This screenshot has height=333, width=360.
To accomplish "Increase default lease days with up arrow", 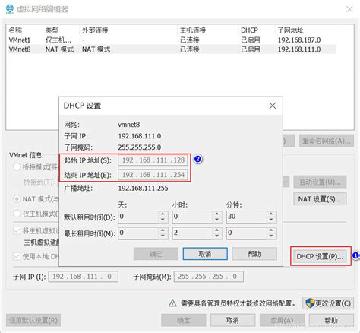I will (x=163, y=214).
